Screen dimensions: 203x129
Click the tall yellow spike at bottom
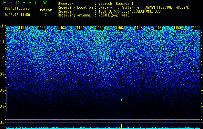121,125
